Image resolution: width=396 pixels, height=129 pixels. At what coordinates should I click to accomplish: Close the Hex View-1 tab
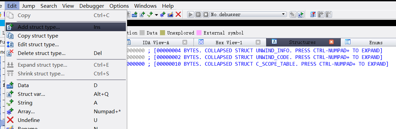point(258,42)
